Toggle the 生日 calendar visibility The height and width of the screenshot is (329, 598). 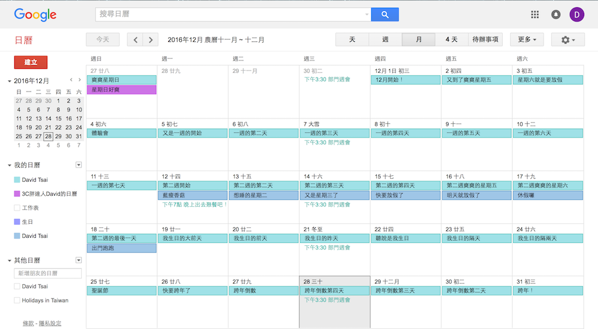coord(17,222)
